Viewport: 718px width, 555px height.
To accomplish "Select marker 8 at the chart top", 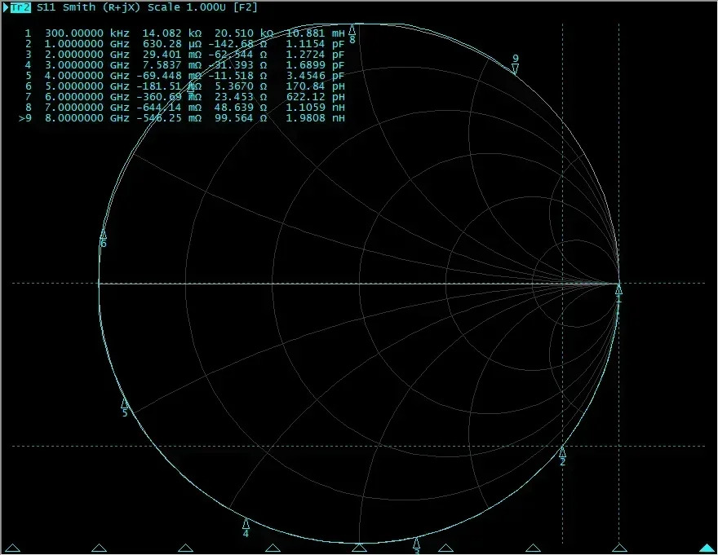I will click(x=352, y=30).
